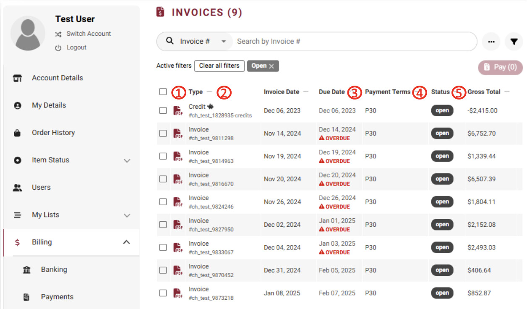Image resolution: width=527 pixels, height=309 pixels.
Task: Click the magnifier search icon
Action: click(x=170, y=41)
